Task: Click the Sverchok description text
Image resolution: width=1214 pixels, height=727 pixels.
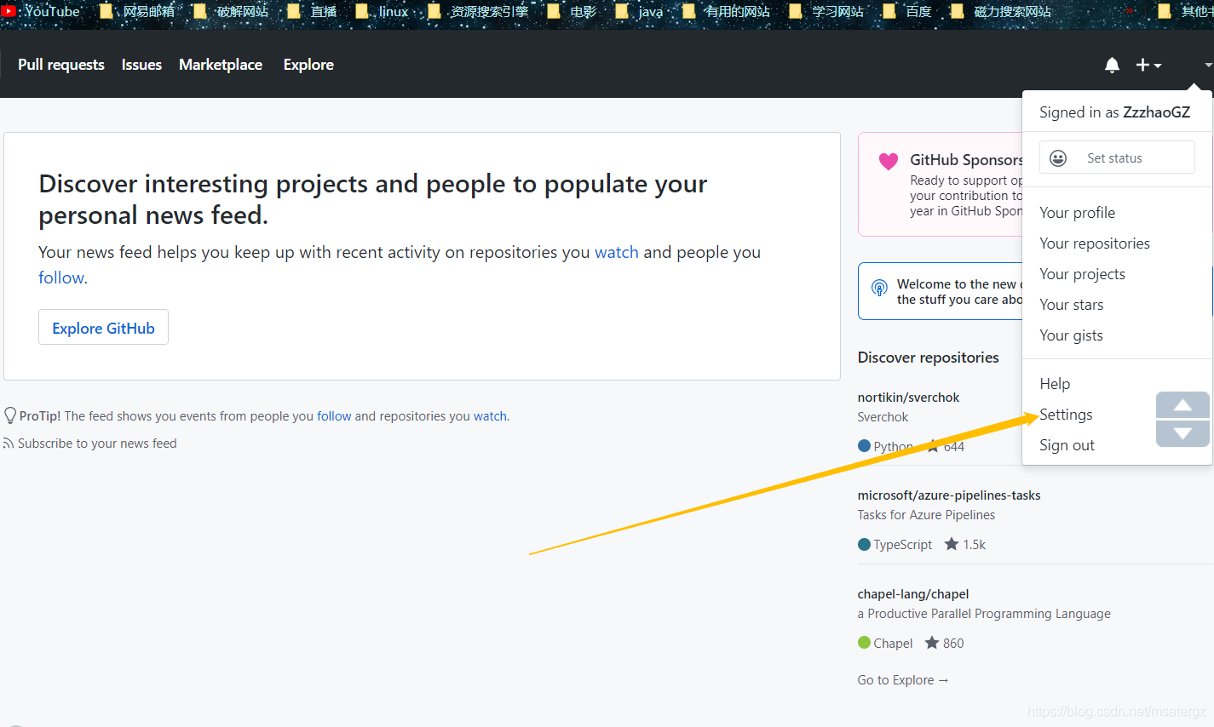Action: coord(883,417)
